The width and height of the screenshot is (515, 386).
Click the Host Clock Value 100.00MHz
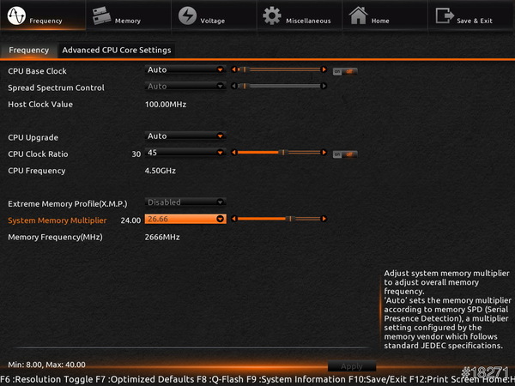click(x=166, y=105)
